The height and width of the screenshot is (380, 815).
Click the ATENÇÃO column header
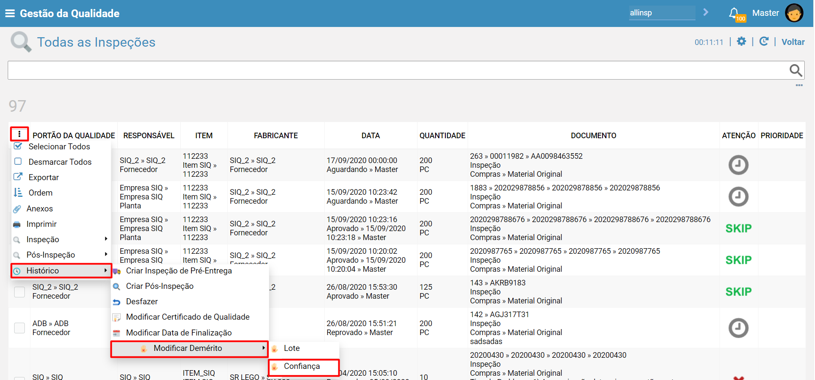[739, 136]
